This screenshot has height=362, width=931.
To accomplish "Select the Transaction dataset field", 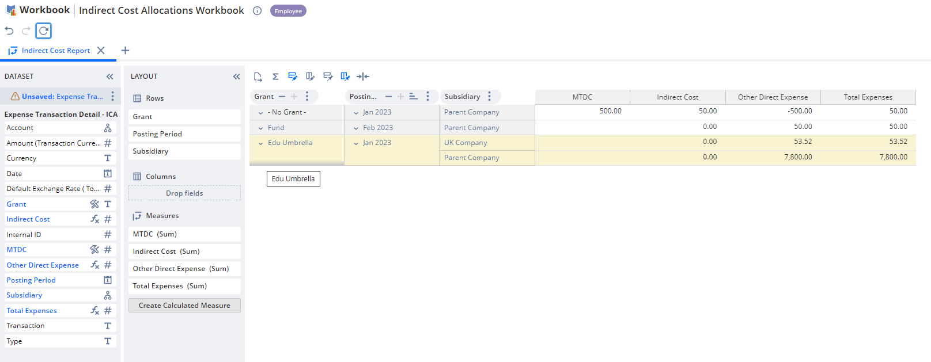I will [60, 326].
